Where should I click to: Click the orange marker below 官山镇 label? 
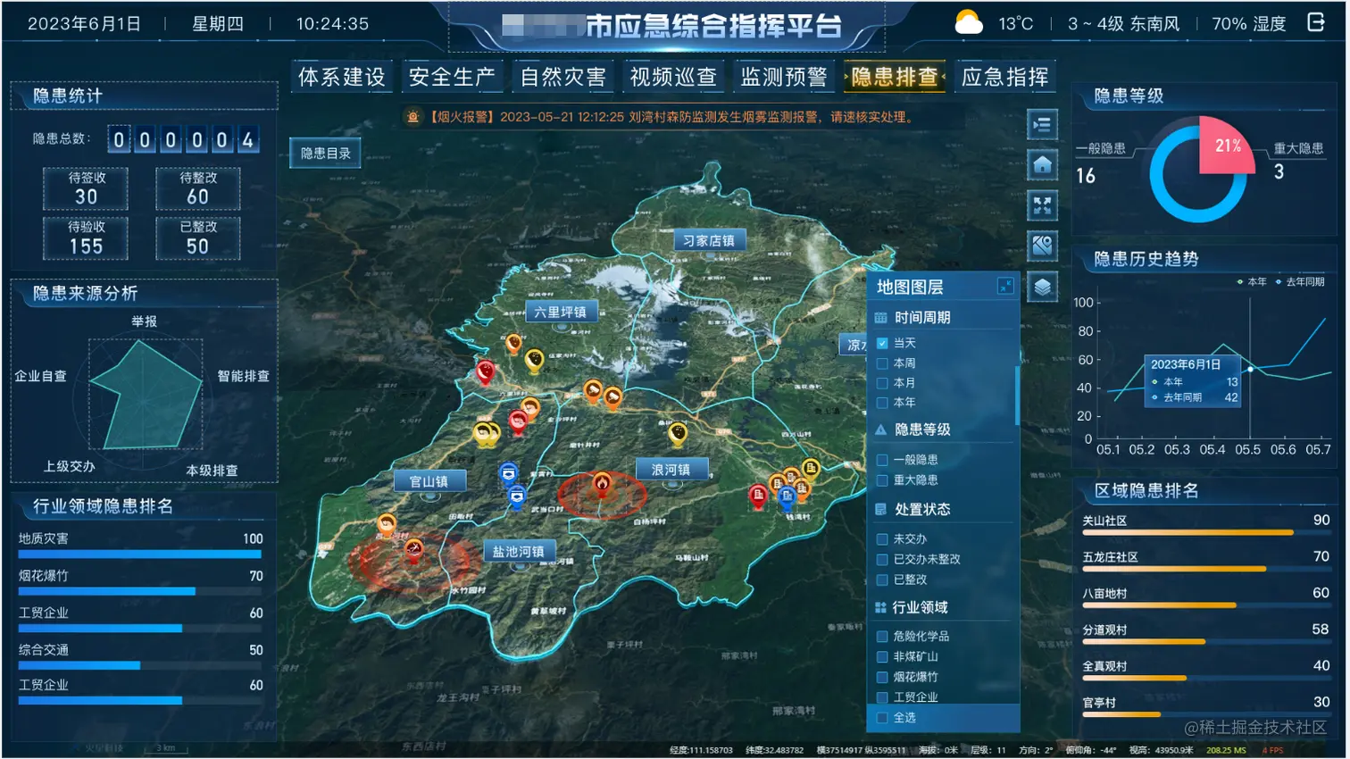pos(387,524)
